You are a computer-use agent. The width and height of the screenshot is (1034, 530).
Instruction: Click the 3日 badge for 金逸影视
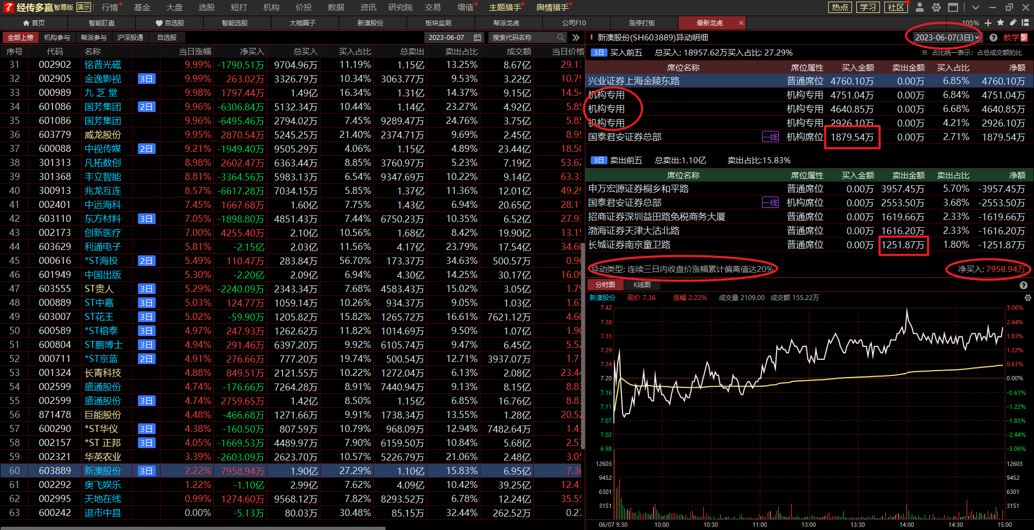coord(146,79)
